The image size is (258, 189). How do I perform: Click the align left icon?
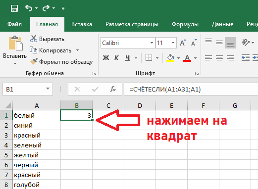208,58
